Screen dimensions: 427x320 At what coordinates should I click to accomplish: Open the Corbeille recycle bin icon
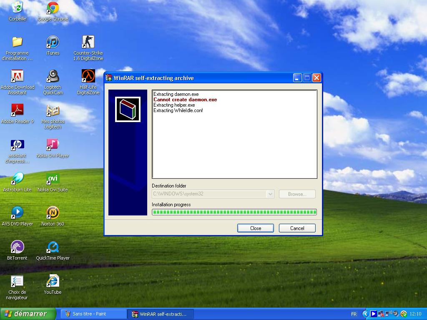pos(18,11)
